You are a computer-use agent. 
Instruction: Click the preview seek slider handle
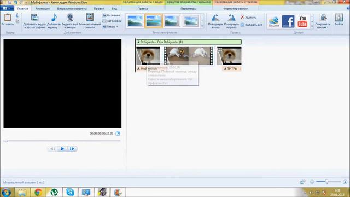6,141
